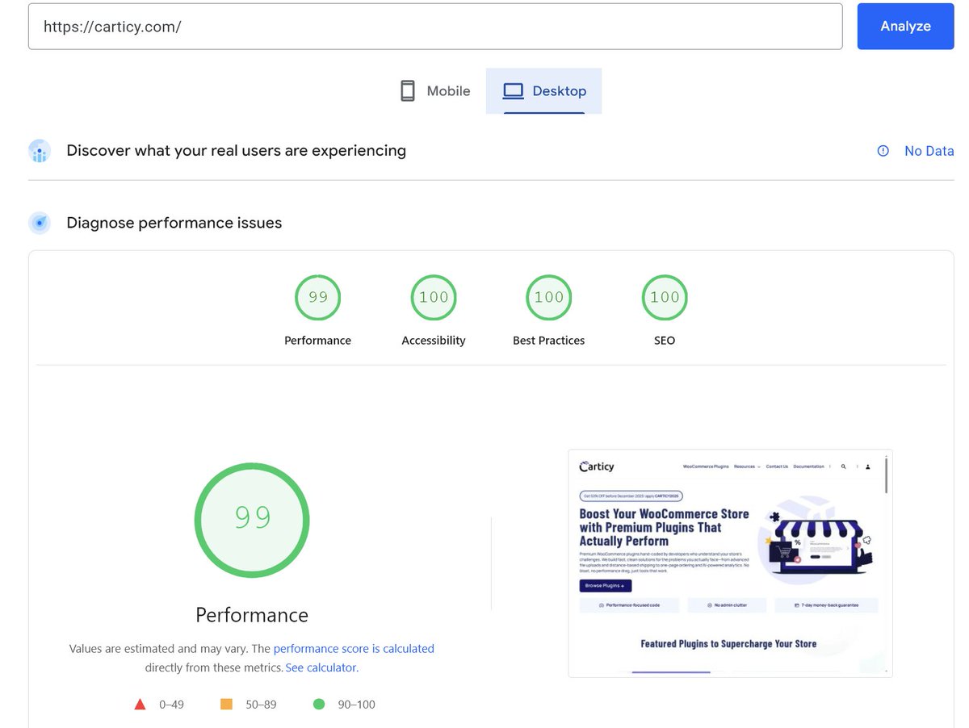Switch to the Desktop tab
The width and height of the screenshot is (969, 728).
point(543,90)
